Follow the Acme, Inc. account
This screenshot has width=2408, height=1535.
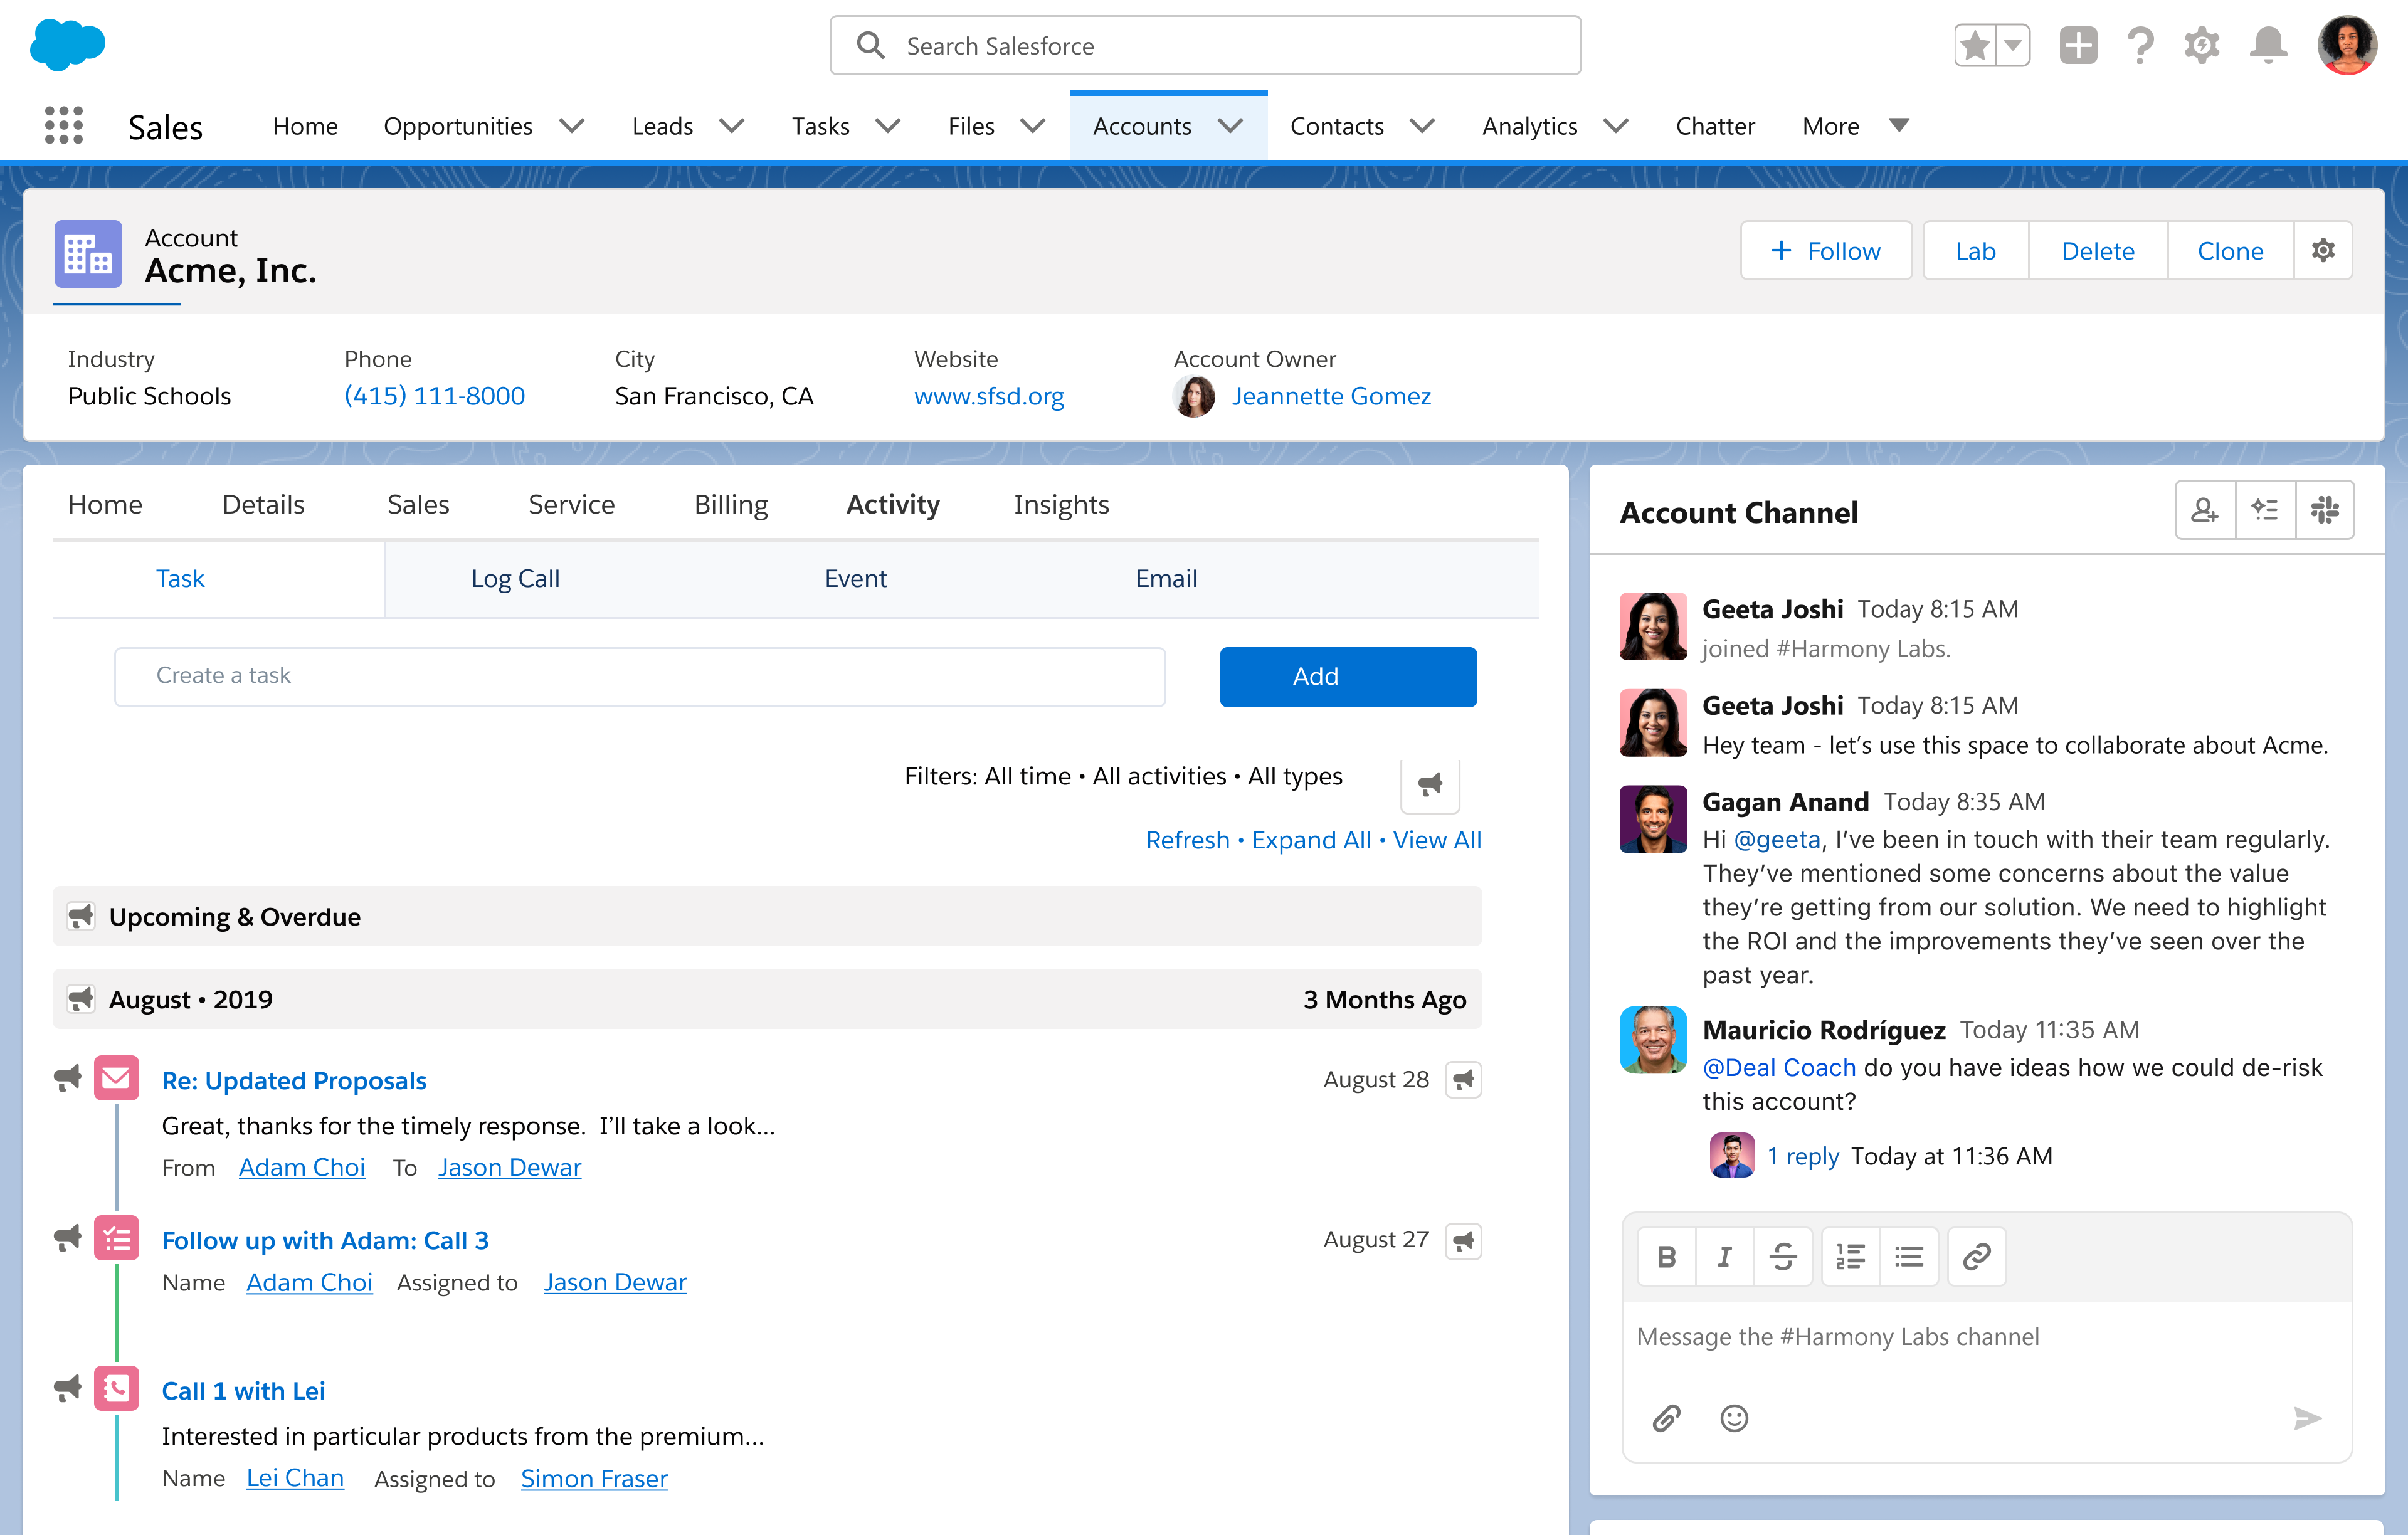click(1826, 251)
